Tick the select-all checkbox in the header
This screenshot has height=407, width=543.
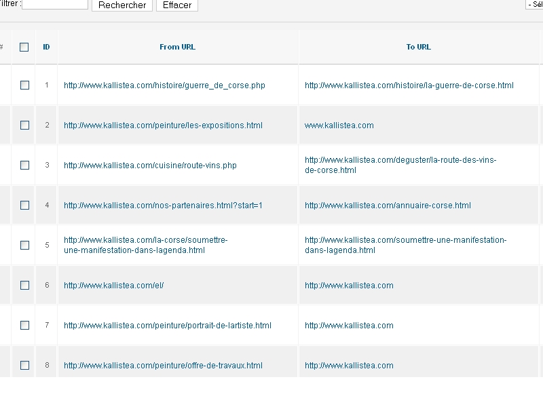click(x=24, y=47)
